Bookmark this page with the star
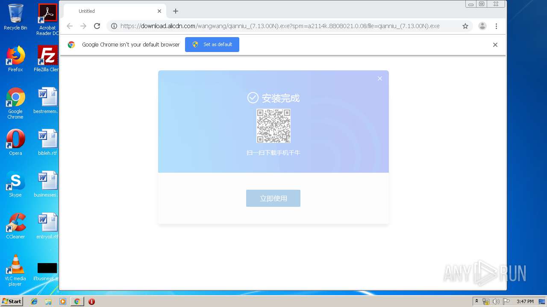Viewport: 547px width, 307px height. click(x=465, y=26)
